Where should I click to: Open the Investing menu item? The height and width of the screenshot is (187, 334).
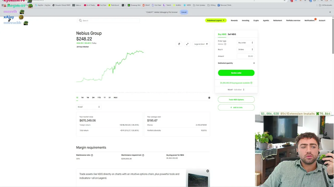[246, 21]
